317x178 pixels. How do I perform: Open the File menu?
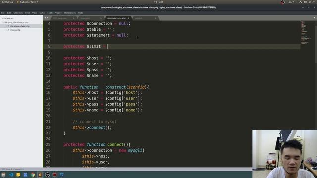tap(3, 13)
